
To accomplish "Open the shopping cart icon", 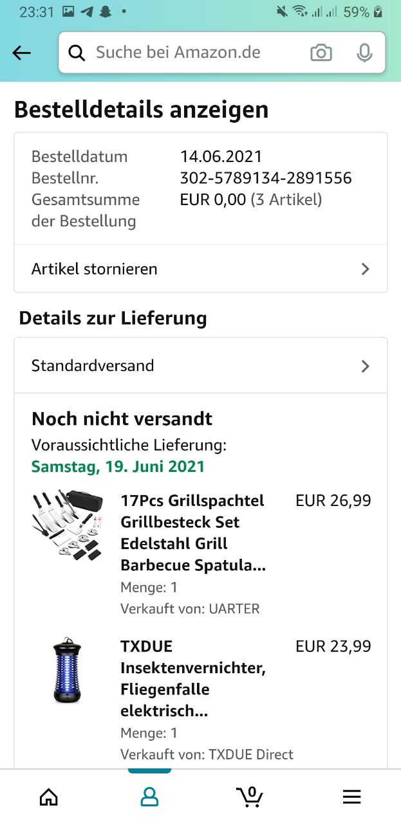I will coord(250,797).
